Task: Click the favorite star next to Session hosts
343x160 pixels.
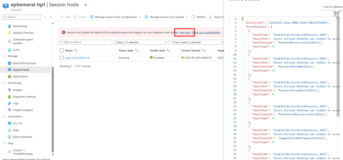Action: pyautogui.click(x=85, y=5)
